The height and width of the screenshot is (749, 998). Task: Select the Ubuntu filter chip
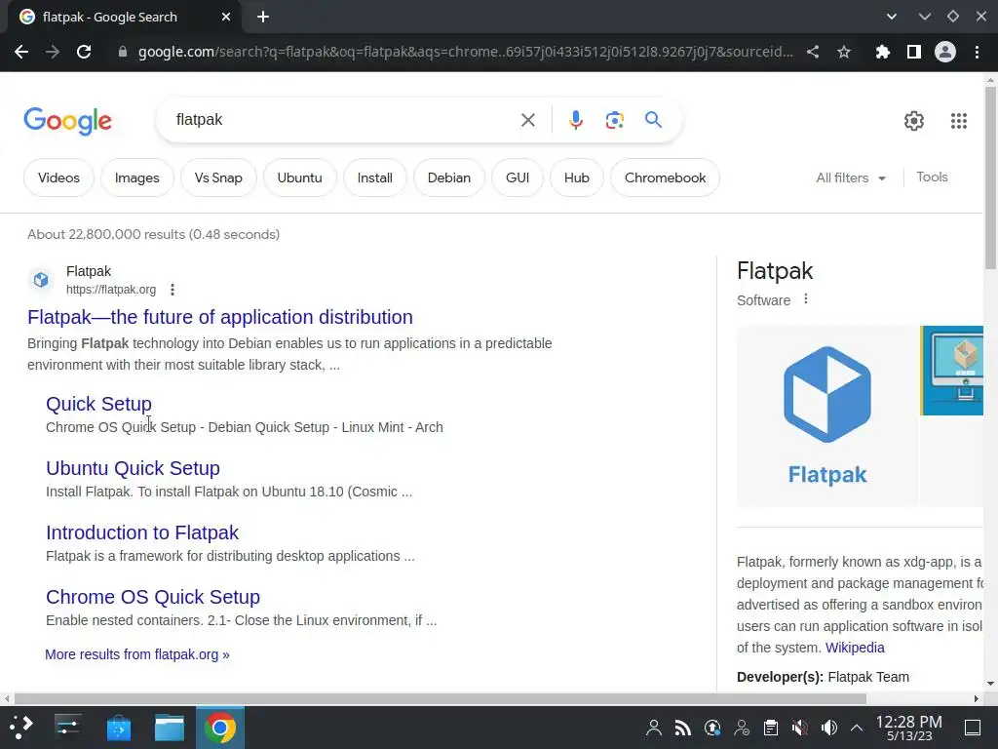[300, 177]
